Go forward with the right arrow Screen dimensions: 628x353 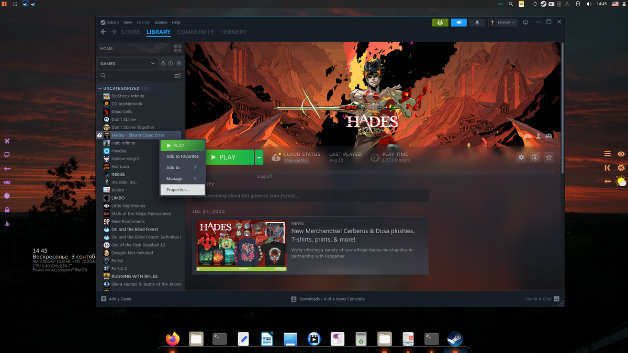click(x=114, y=32)
